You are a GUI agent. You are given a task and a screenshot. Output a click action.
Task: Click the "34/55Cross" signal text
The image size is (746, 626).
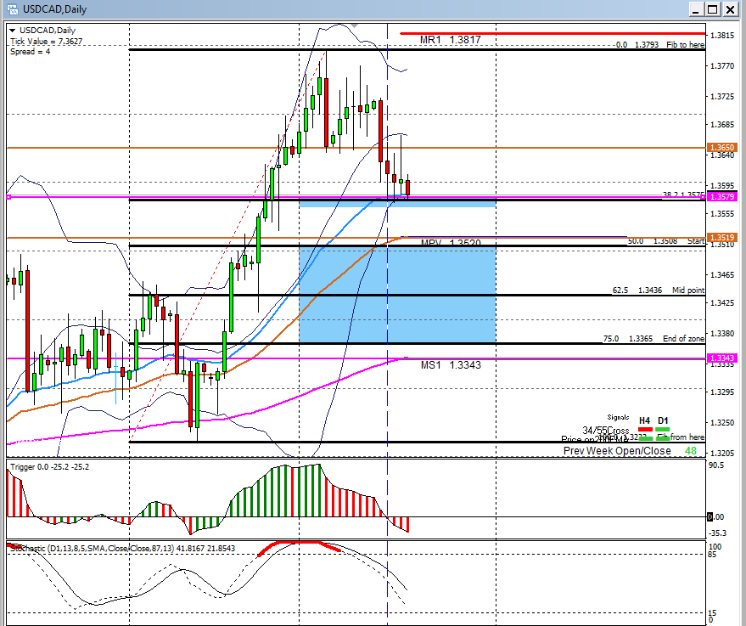(606, 431)
